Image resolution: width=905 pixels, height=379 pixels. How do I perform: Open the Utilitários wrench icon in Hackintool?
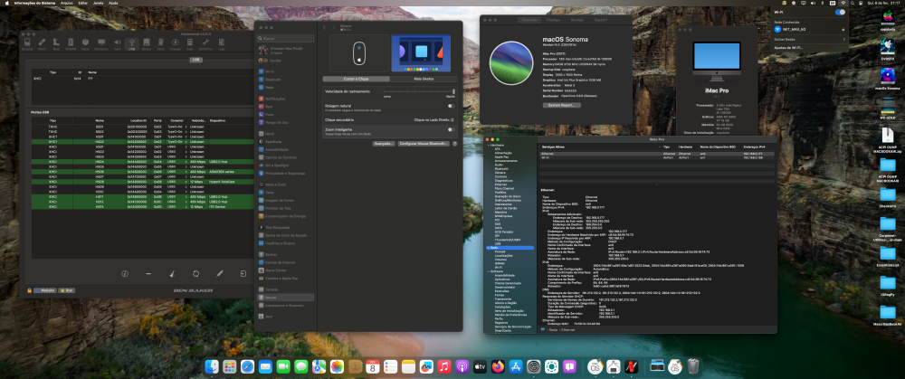pos(205,43)
